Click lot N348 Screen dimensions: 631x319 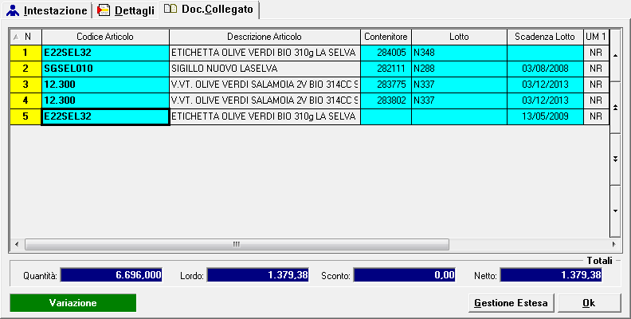click(459, 53)
